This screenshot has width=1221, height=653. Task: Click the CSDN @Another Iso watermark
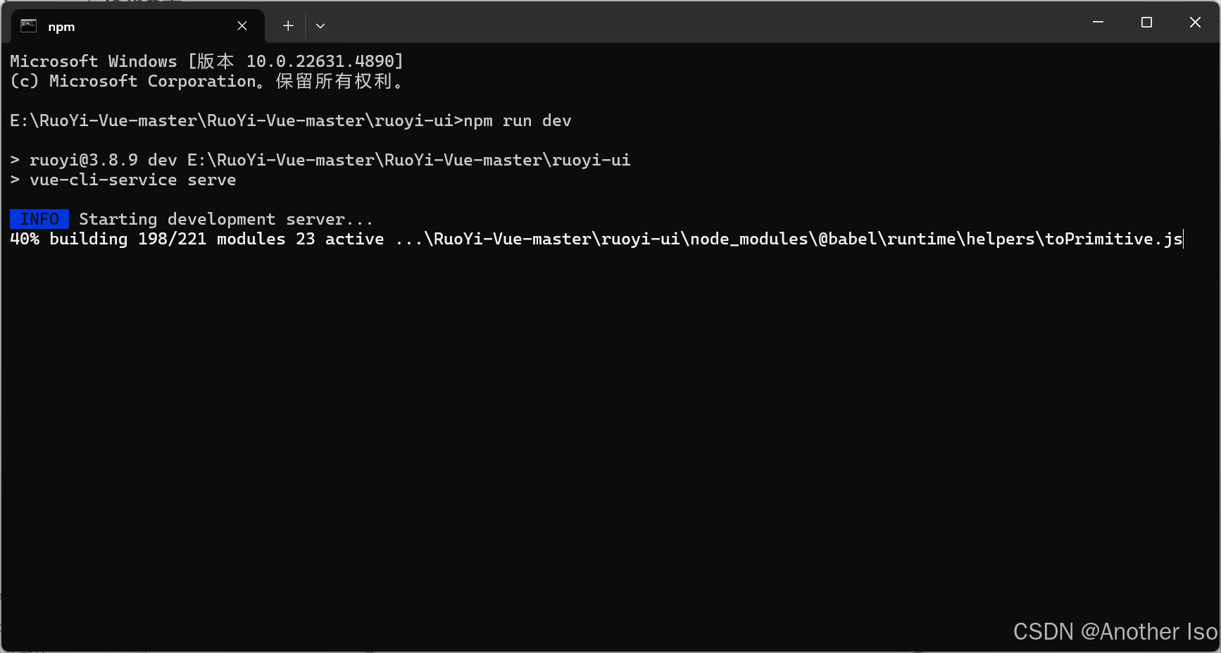pos(1115,631)
